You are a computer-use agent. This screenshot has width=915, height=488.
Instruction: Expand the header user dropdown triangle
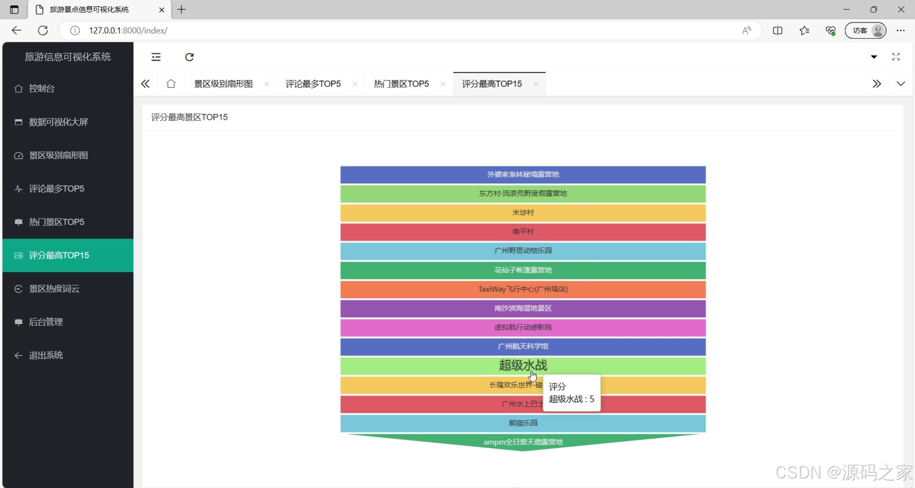[x=874, y=57]
